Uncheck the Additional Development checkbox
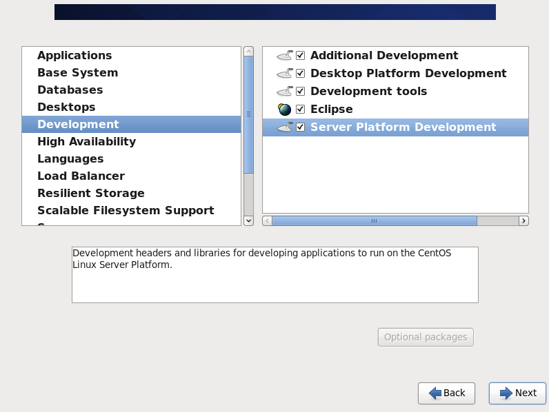This screenshot has height=412, width=549. pyautogui.click(x=301, y=56)
